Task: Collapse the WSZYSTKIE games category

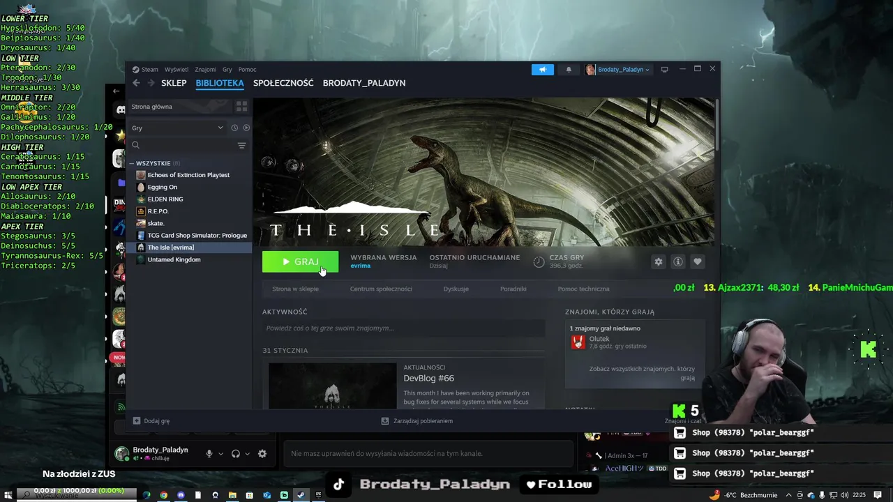Action: coord(153,163)
